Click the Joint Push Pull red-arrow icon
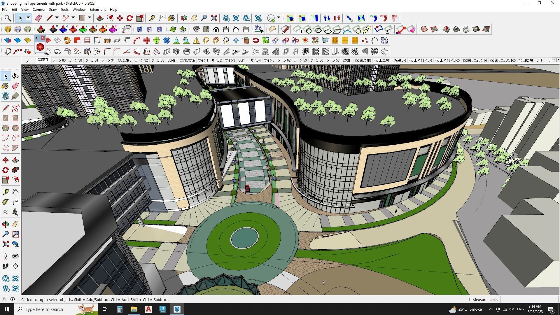560x315 pixels. pyautogui.click(x=41, y=29)
